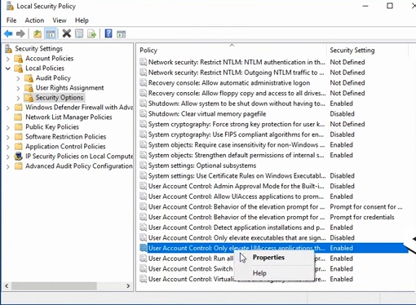Choose Help from the context menu
Viewport: 416px width, 305px height.
point(274,273)
